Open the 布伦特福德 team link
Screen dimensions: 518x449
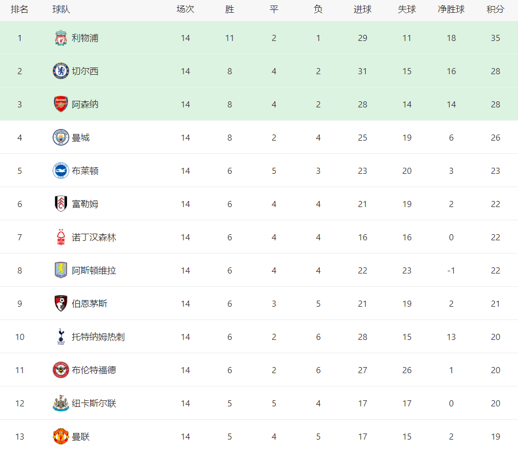pyautogui.click(x=94, y=370)
